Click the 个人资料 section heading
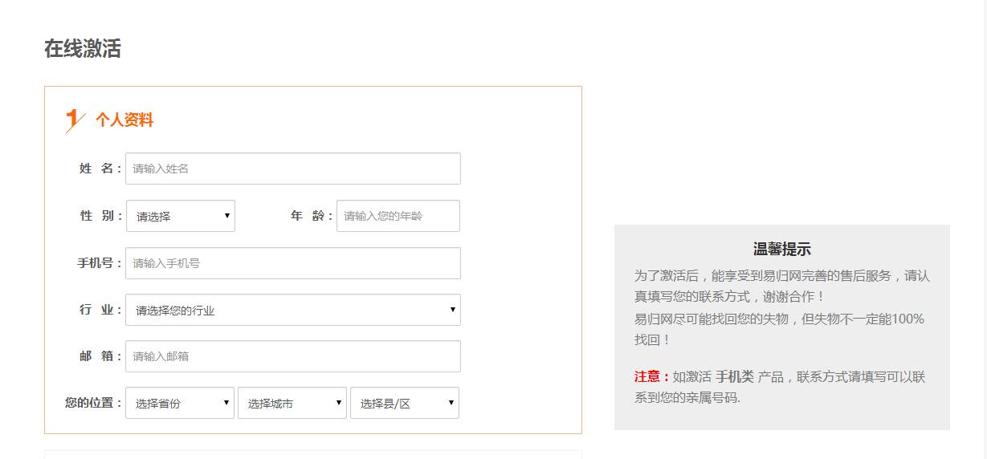 tap(124, 120)
